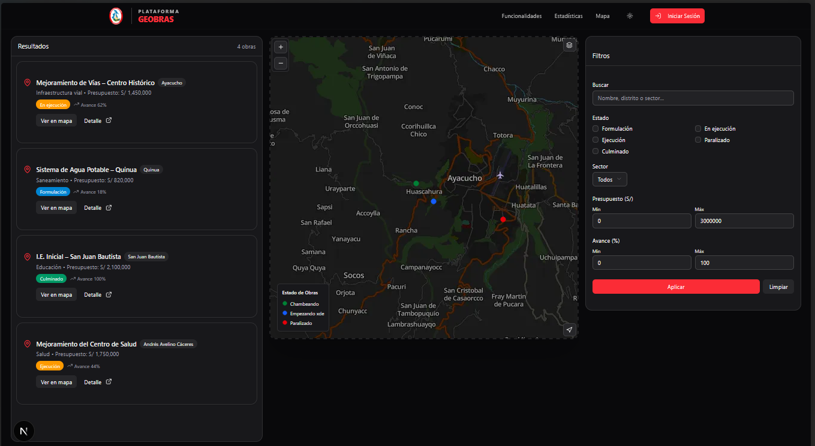Click the Limpiar button to reset filters
This screenshot has height=446, width=815.
778,287
